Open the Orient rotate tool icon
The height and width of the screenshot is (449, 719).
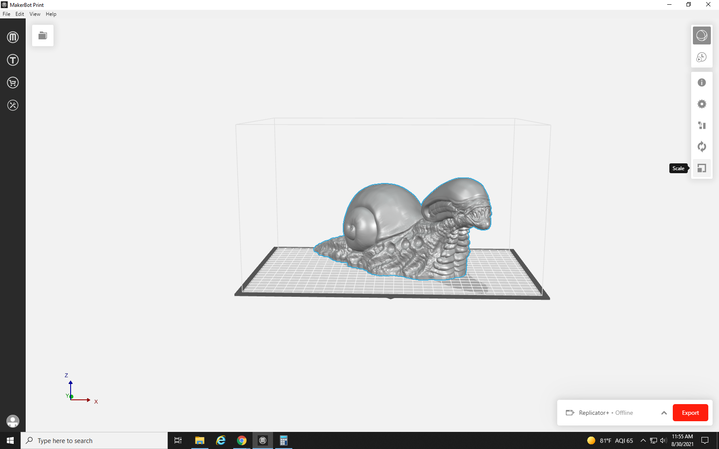(x=702, y=147)
